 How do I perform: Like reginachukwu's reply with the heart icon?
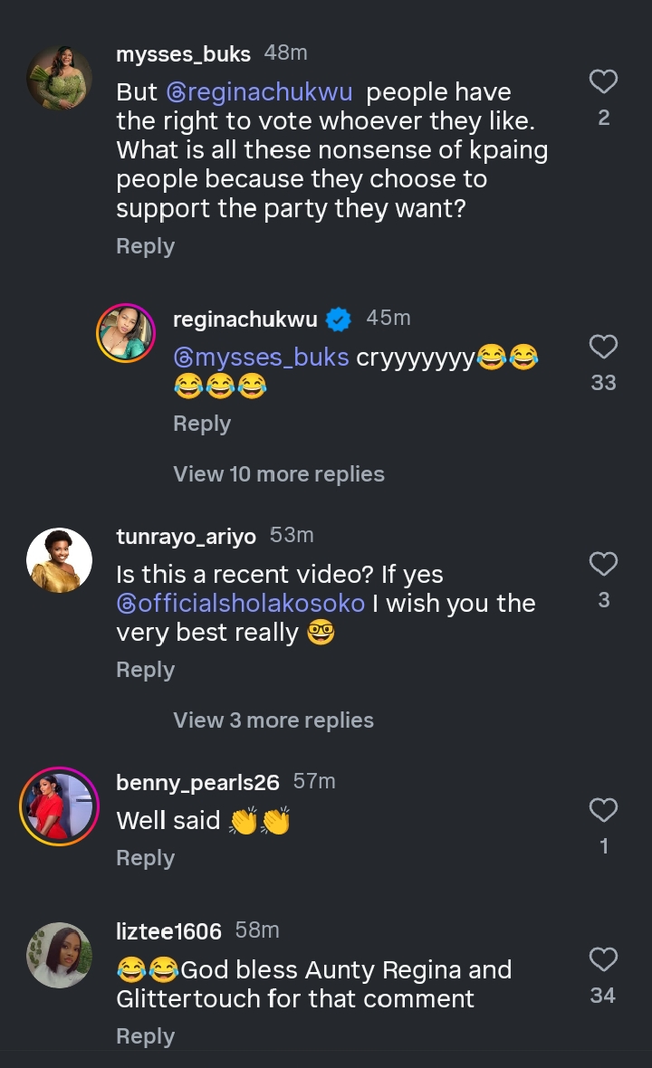click(x=603, y=347)
